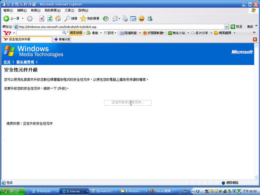Click the page scrollbar down arrow
Screen dimensions: 260x195
[256, 177]
